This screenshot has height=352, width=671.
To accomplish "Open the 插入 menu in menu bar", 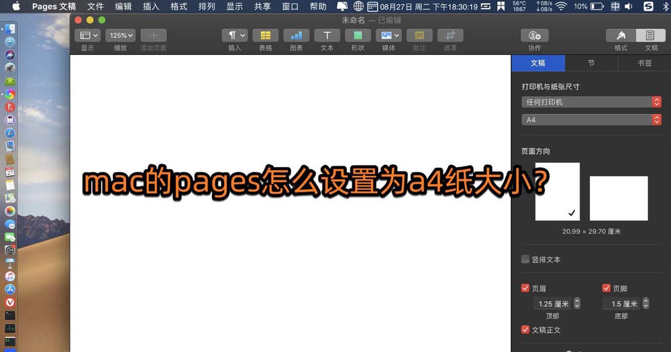I will click(151, 7).
